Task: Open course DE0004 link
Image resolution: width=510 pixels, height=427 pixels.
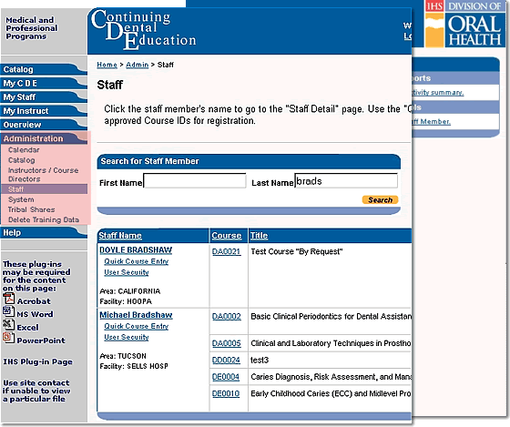Action: [226, 377]
